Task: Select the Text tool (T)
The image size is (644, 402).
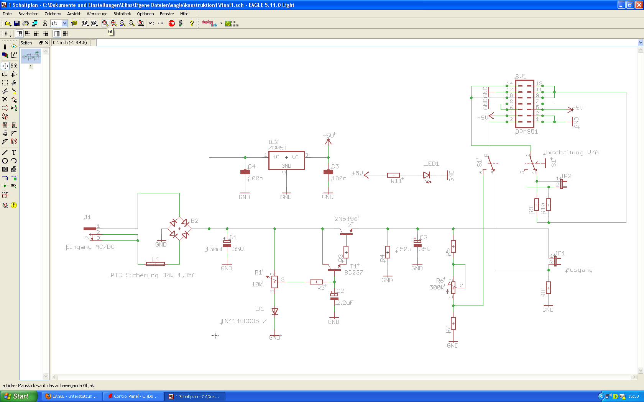Action: click(14, 152)
